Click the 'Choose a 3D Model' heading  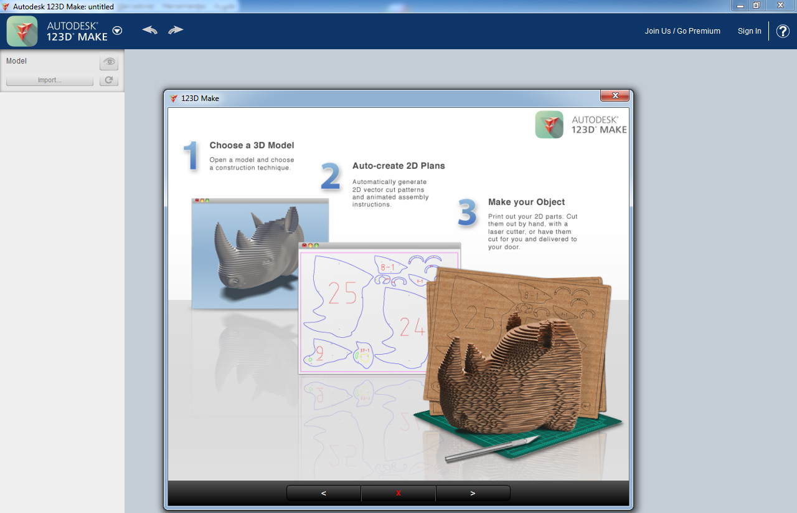point(252,145)
